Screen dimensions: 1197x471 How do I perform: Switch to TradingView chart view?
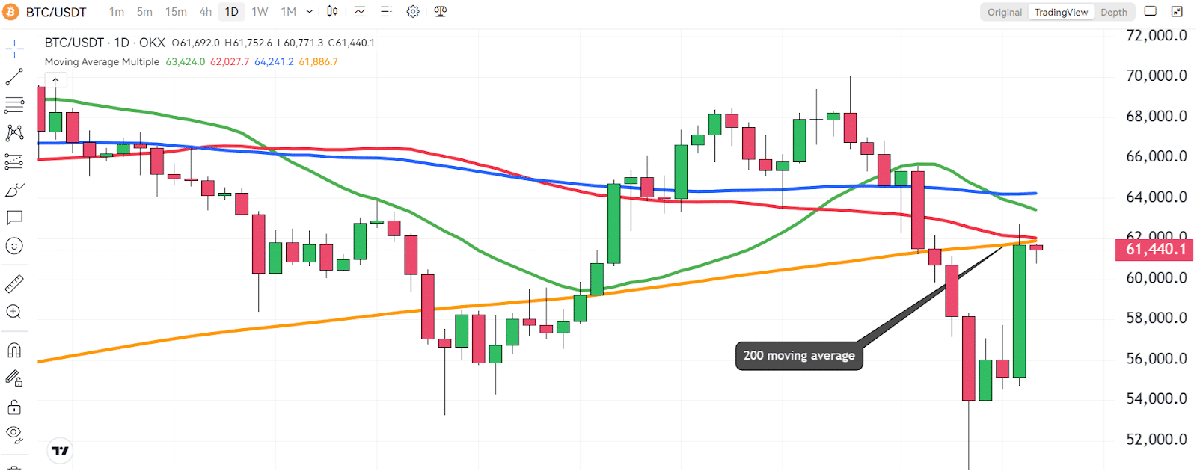point(1061,12)
